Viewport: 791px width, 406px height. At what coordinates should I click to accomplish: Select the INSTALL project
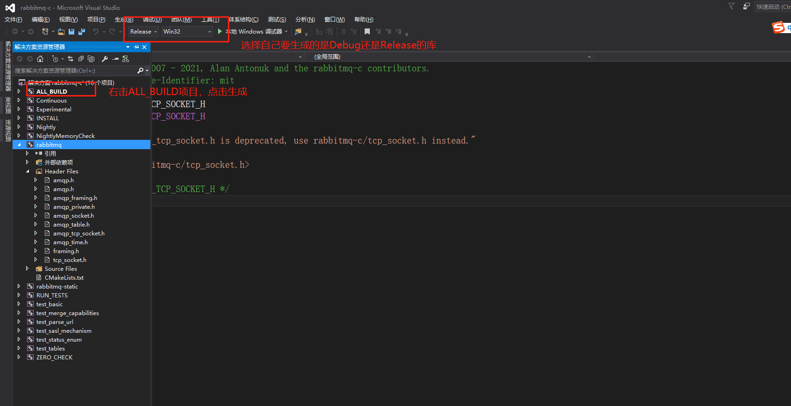(x=48, y=118)
